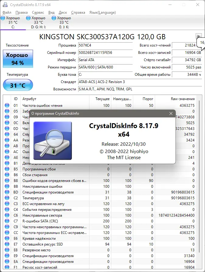
Task: Click the CrystalDiskInfo drive magnifier logo
Action: coord(53,141)
